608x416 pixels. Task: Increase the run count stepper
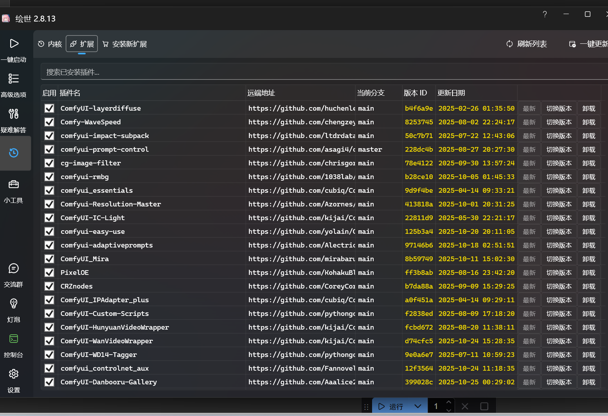point(449,402)
